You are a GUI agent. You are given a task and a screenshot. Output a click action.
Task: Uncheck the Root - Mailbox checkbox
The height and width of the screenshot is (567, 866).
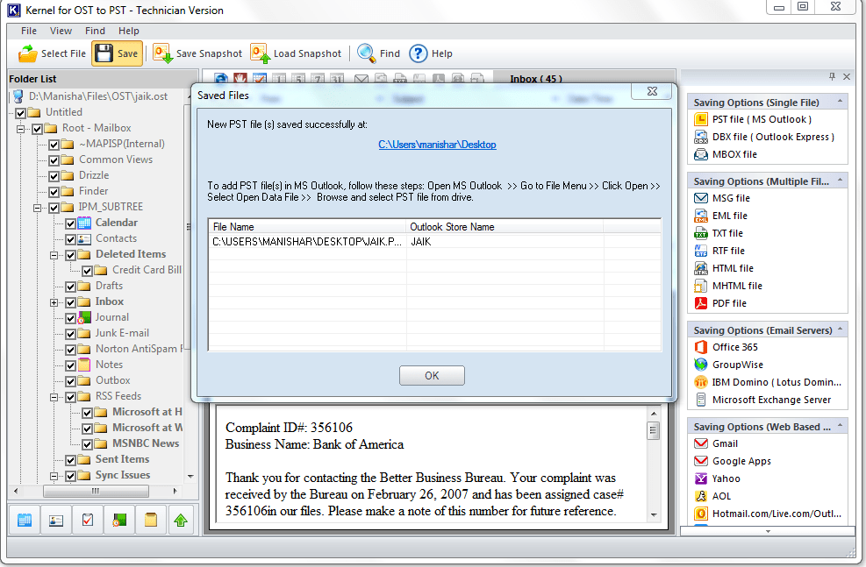click(x=37, y=129)
